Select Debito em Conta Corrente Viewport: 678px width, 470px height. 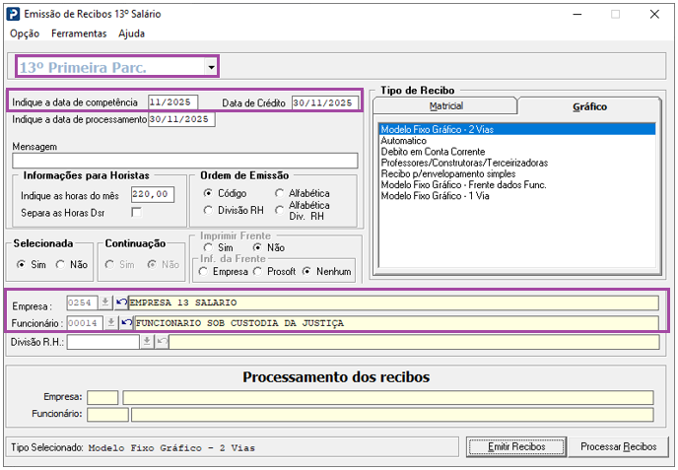517,152
